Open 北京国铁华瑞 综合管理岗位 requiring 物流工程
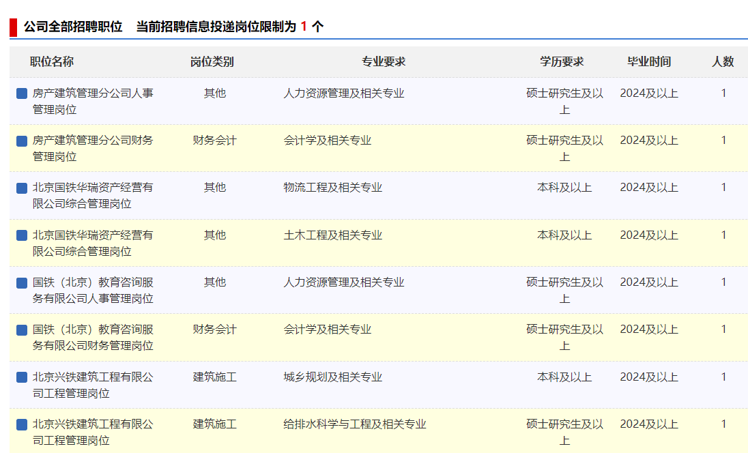 tap(93, 196)
